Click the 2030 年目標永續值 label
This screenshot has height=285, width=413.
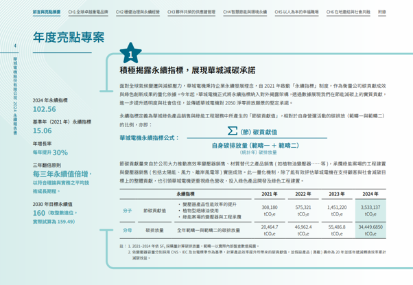(52, 205)
